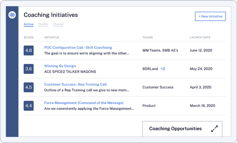Viewport: 237px width, 143px height.
Task: Click the waveform logo icon in the sidebar
Action: [x=12, y=15]
